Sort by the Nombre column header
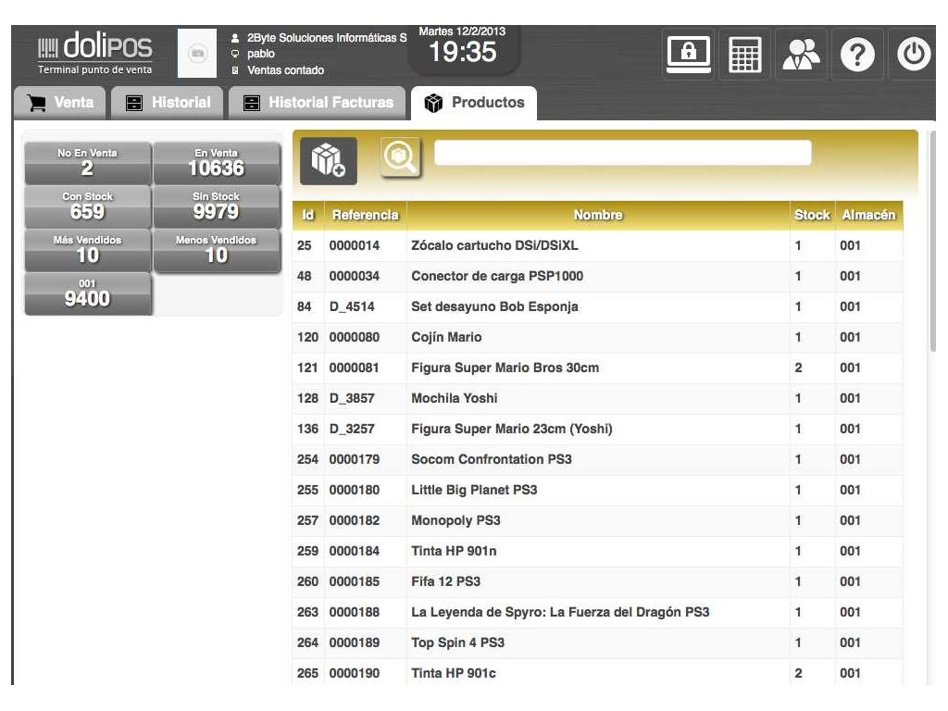Screen dimensions: 948x711 click(x=598, y=215)
